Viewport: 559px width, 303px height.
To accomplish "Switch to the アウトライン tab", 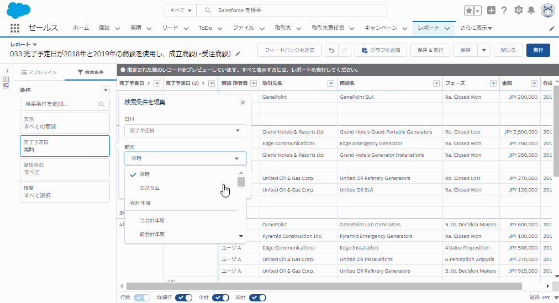I will coord(39,72).
